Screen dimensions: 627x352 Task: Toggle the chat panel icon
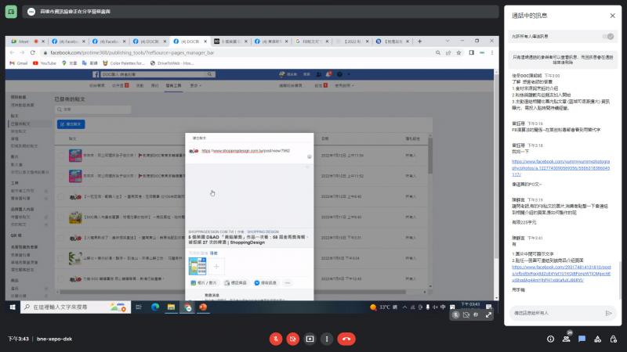click(583, 339)
